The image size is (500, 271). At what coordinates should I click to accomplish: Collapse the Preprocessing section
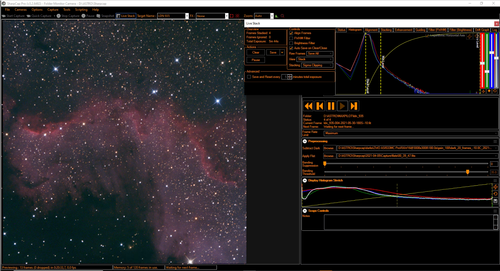click(x=305, y=141)
